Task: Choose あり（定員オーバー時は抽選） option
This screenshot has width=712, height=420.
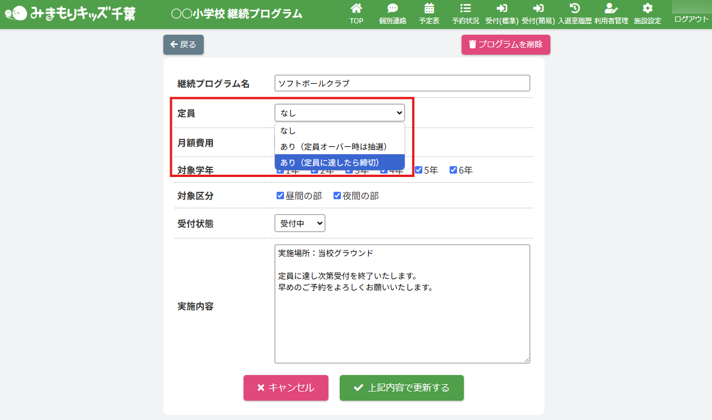Action: [339, 147]
